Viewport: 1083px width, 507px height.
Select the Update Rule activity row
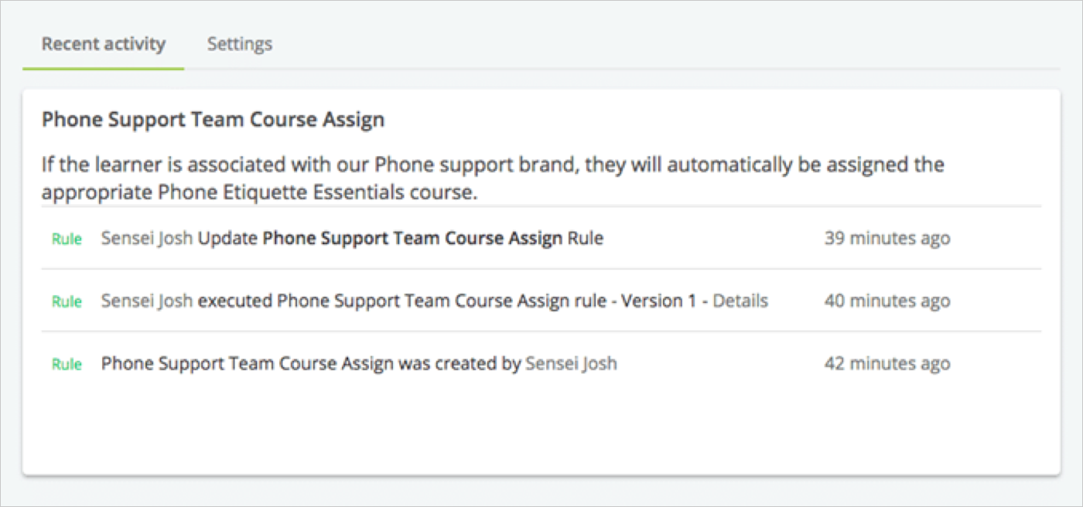(541, 238)
